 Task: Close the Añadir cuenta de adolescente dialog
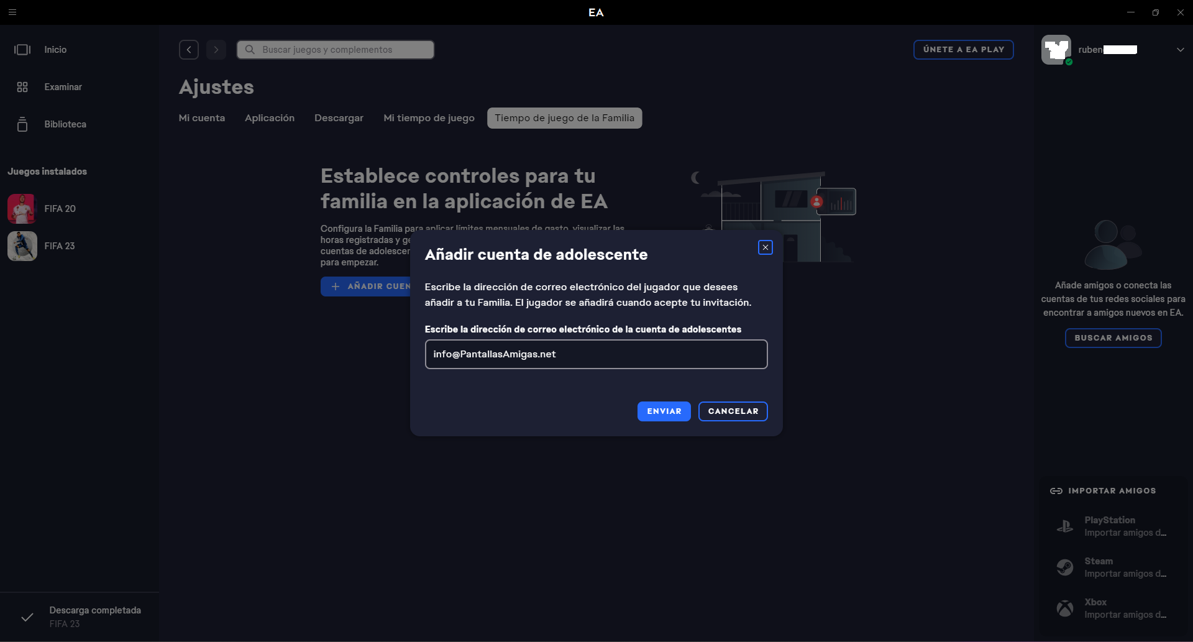click(x=766, y=247)
